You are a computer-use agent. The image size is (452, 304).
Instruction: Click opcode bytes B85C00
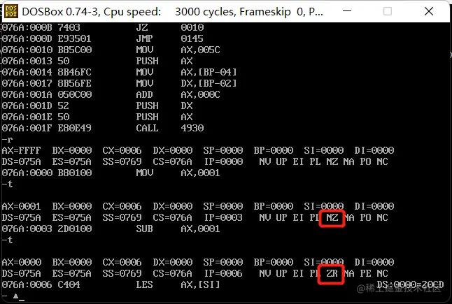[75, 50]
